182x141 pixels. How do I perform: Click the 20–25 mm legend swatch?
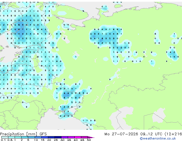click(x=51, y=137)
